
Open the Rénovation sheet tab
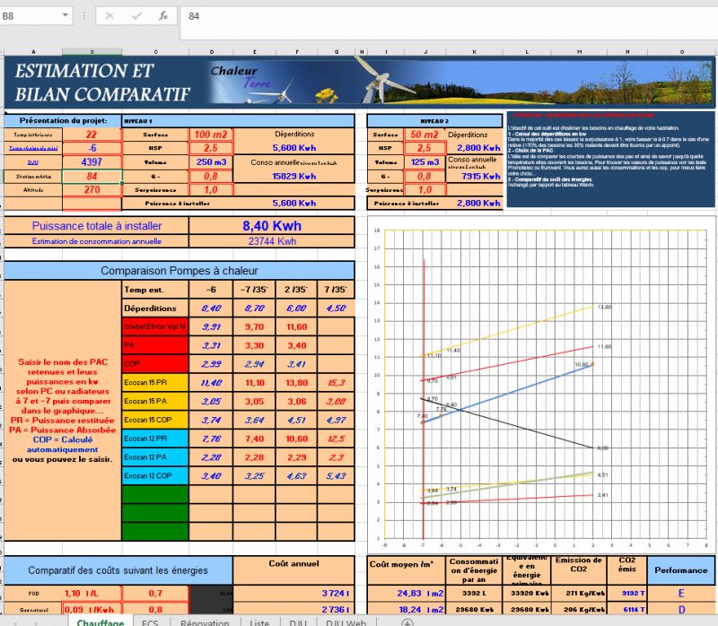(204, 622)
